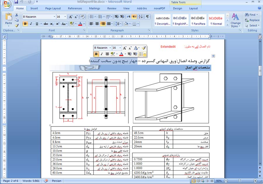263x184 pixels.
Task: Click the Cut scissors icon
Action: [x=17, y=15]
